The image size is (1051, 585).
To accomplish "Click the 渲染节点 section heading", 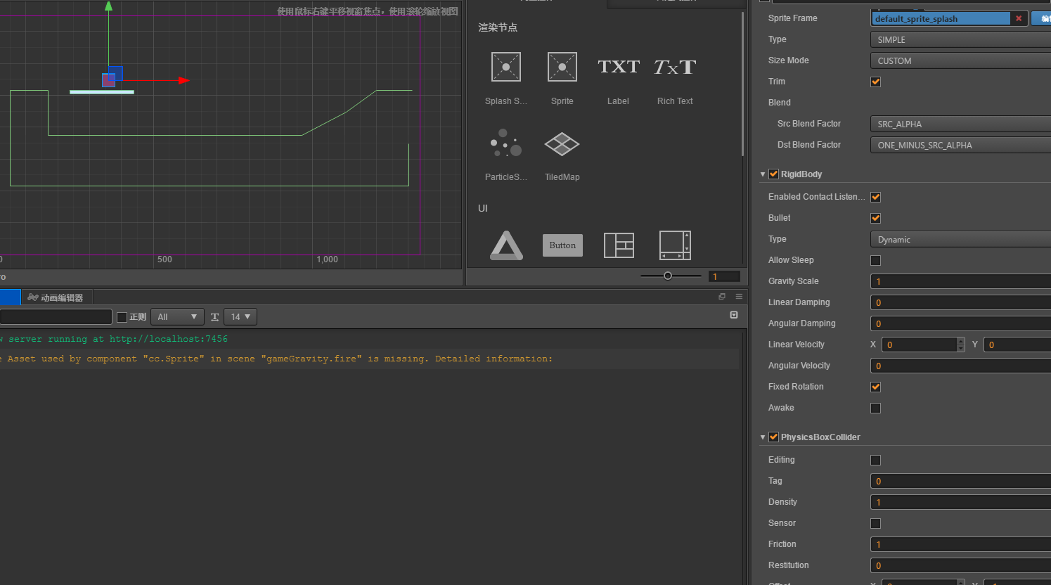I will point(498,27).
